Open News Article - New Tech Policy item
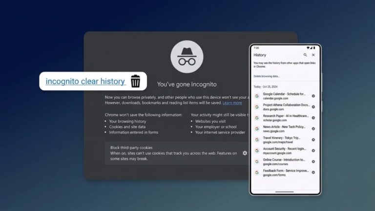 point(285,129)
